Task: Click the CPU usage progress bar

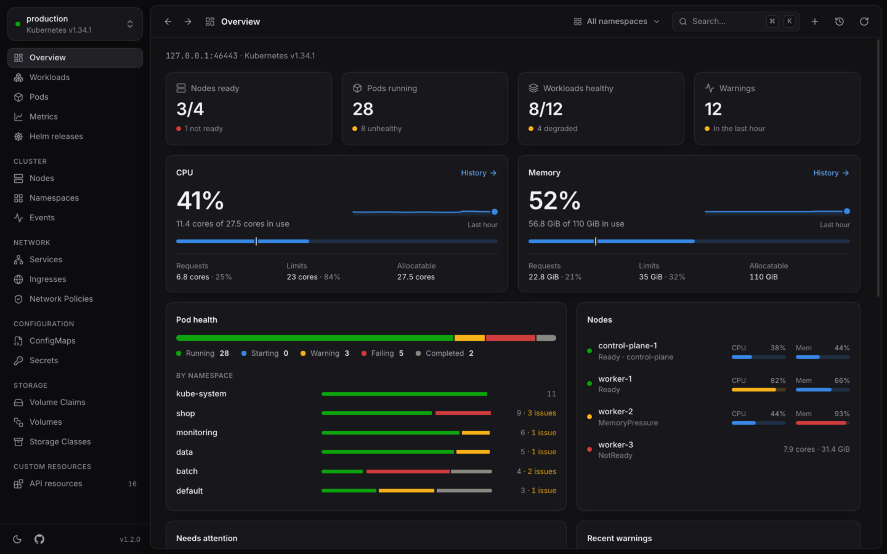Action: tap(337, 241)
